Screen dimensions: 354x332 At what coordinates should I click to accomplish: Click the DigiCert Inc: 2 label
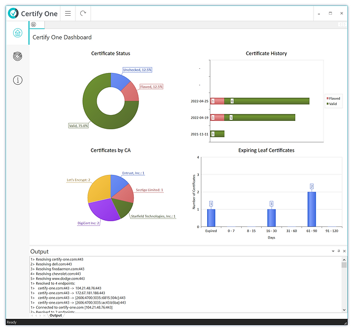[88, 223]
